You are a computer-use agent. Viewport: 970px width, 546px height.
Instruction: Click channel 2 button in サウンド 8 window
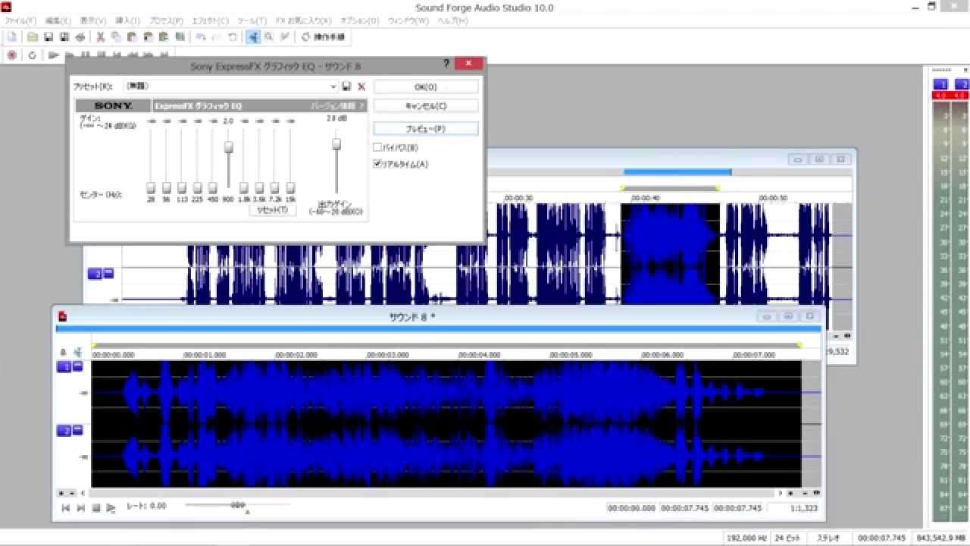(x=64, y=431)
